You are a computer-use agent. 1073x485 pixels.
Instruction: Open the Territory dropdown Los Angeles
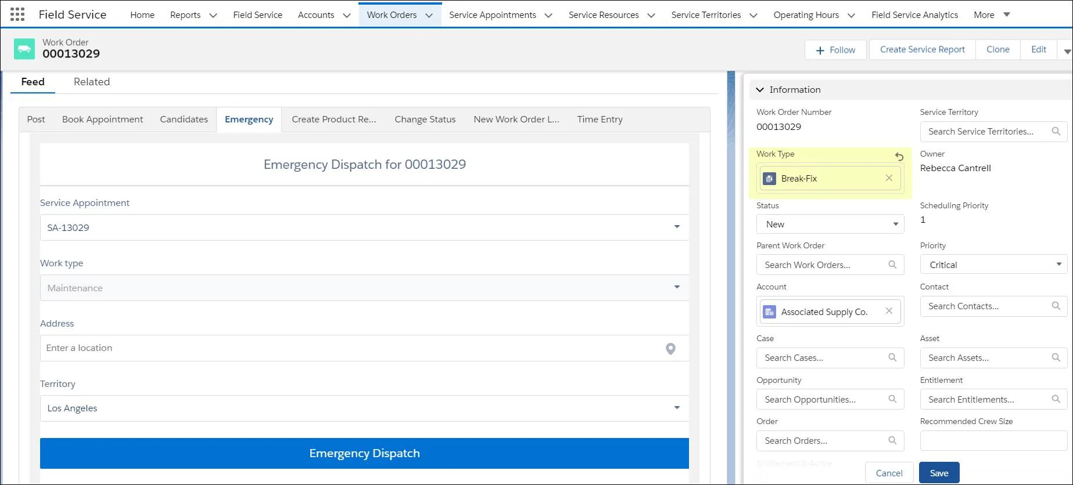pos(364,408)
